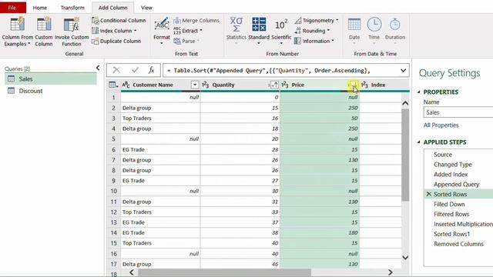Collapse the APPLIED STEPS section

click(x=419, y=142)
